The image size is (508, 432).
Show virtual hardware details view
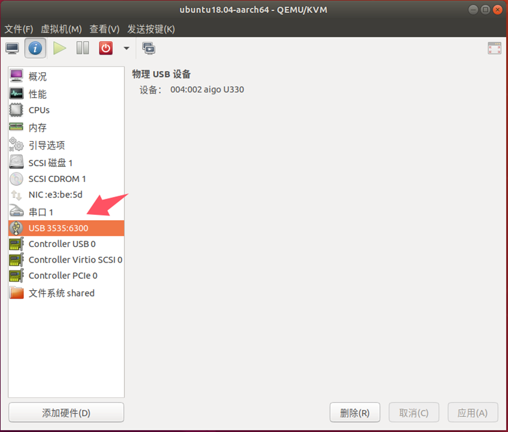(x=35, y=48)
